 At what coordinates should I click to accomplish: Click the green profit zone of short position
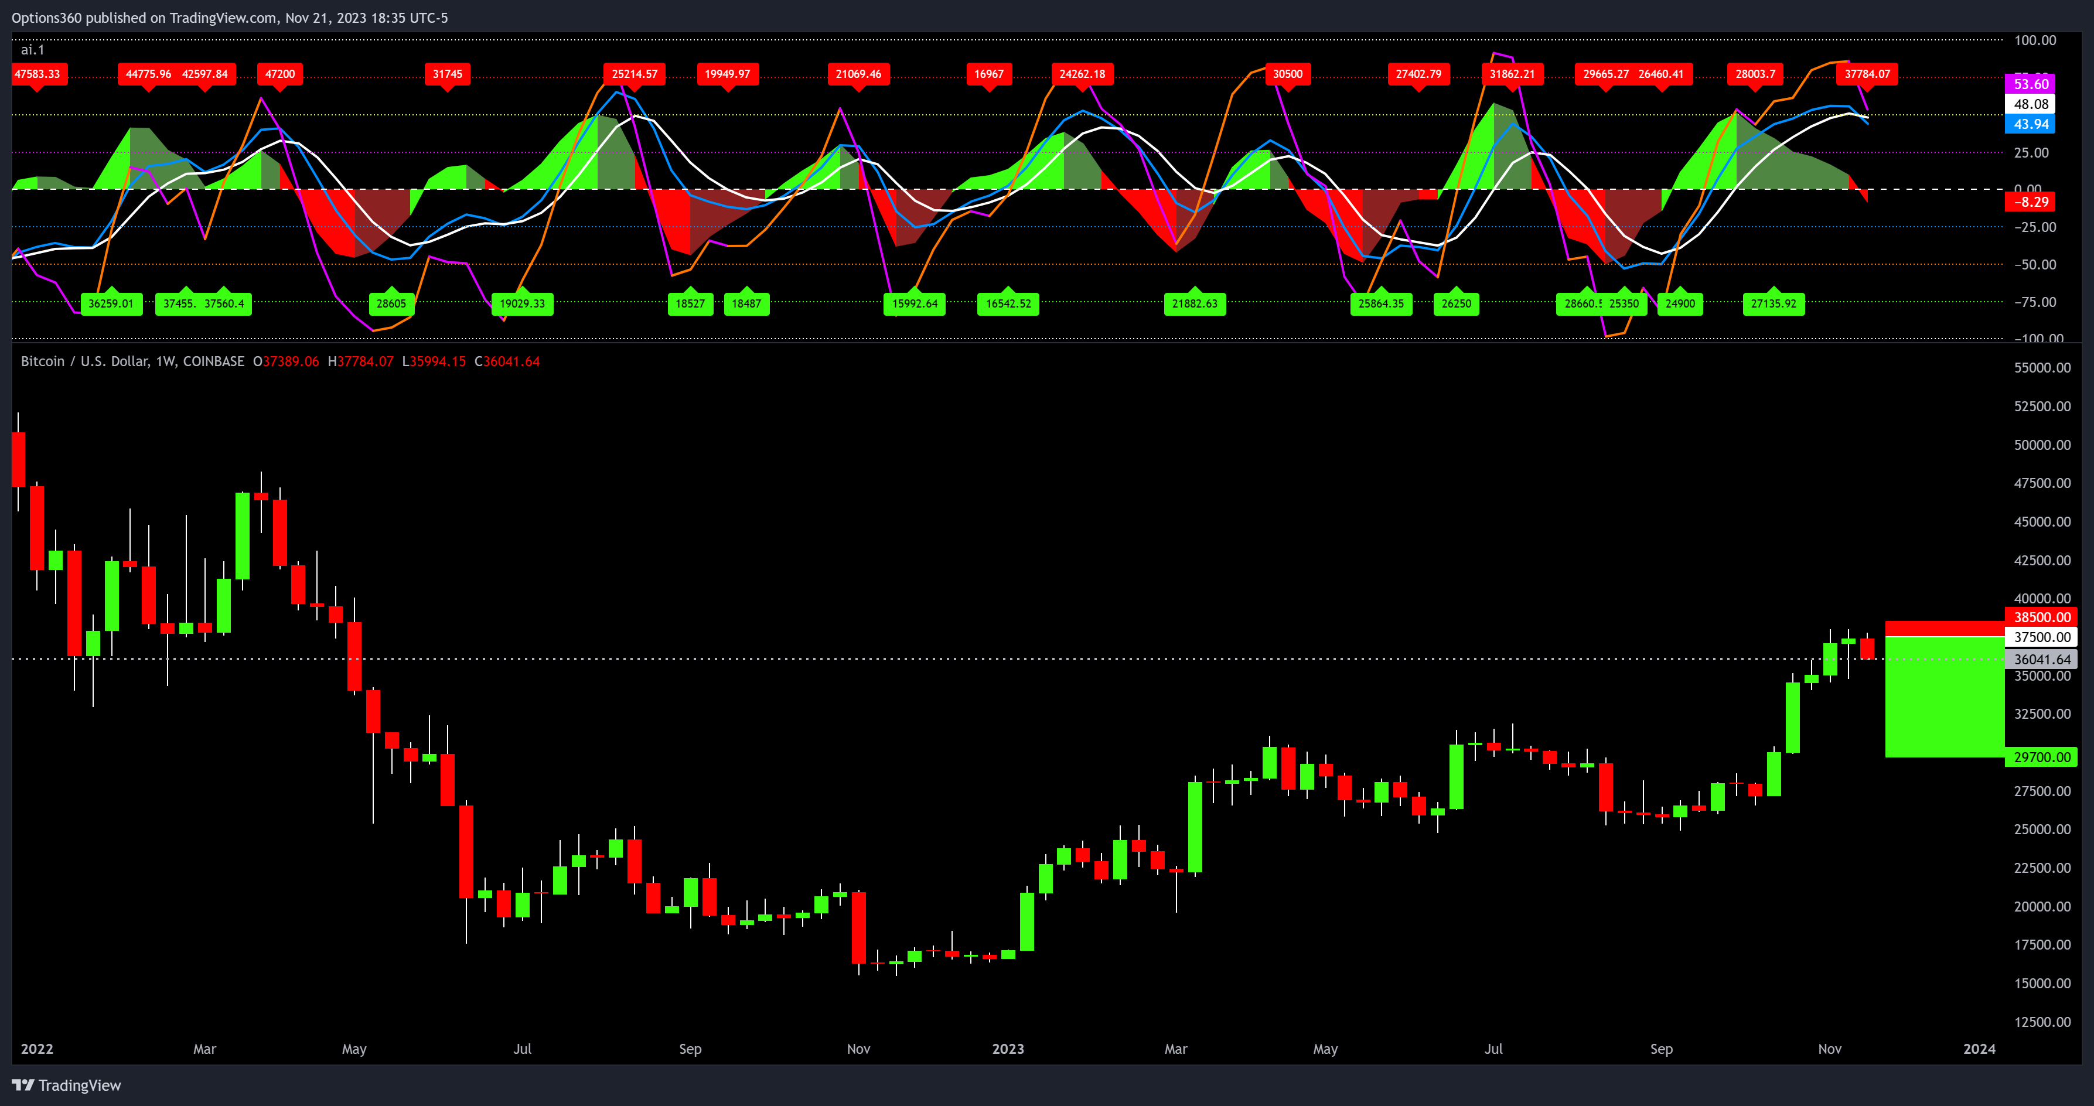pyautogui.click(x=1945, y=697)
